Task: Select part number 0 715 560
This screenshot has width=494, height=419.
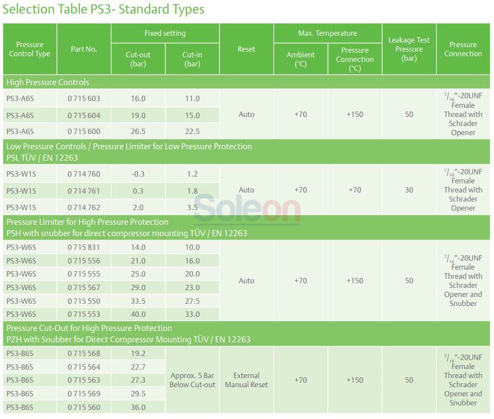Action: 84,407
